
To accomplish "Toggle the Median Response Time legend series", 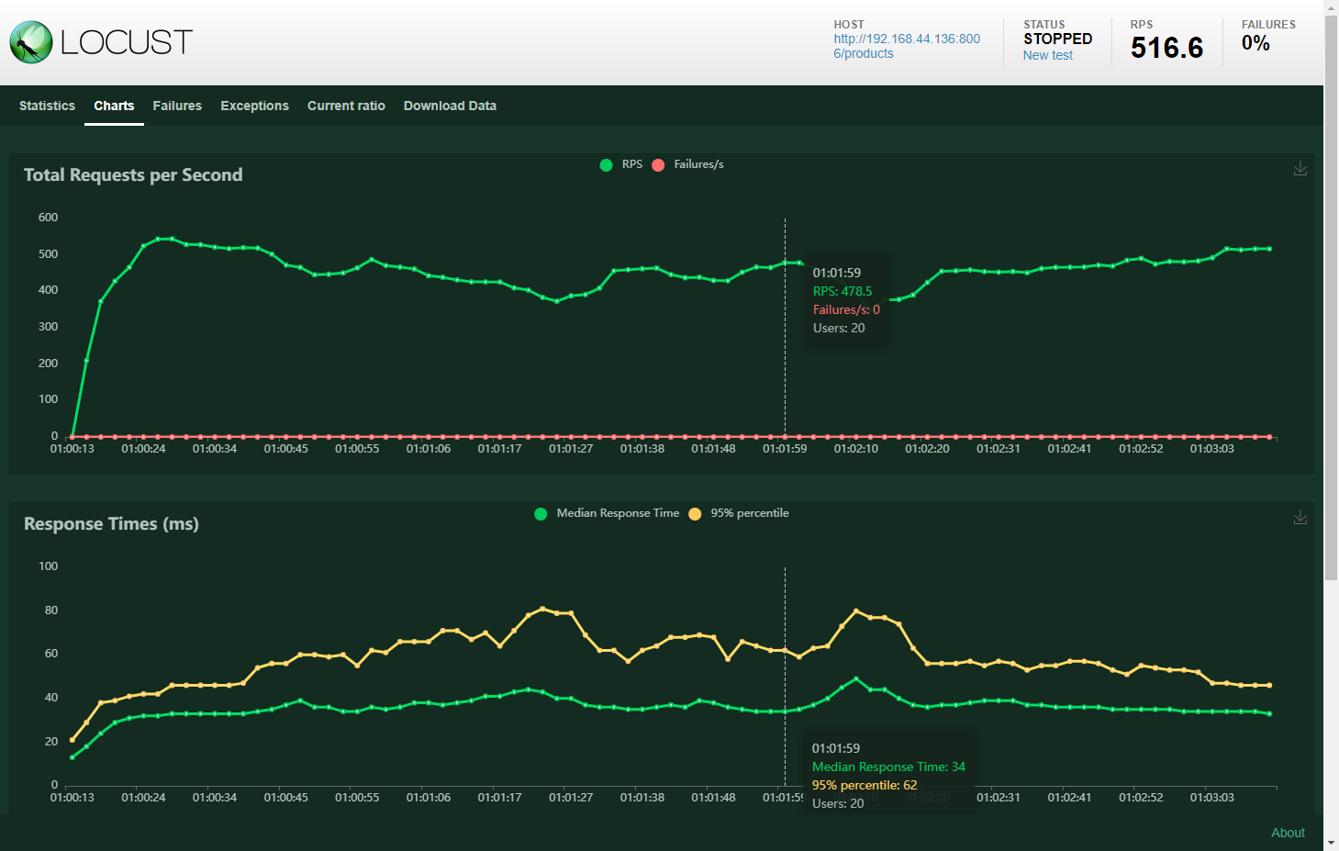I will tap(607, 513).
